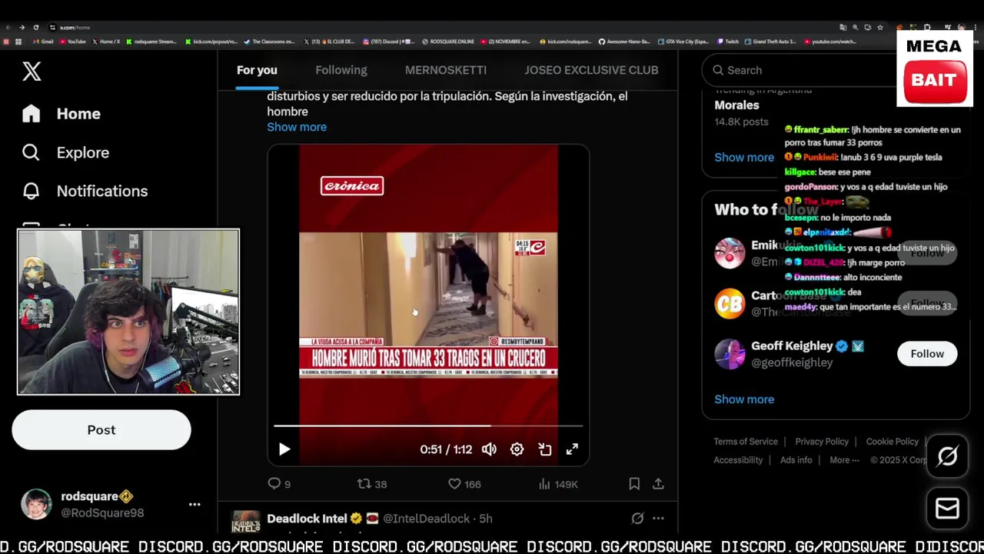Screen dimensions: 984x554
Task: Expand tweet text with Show more
Action: coord(297,127)
